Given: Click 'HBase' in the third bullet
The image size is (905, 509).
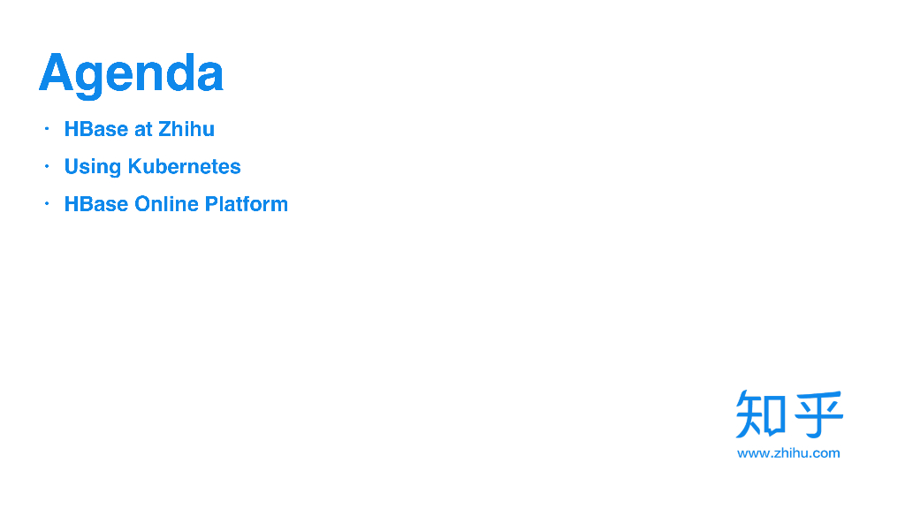Looking at the screenshot, I should pyautogui.click(x=96, y=204).
